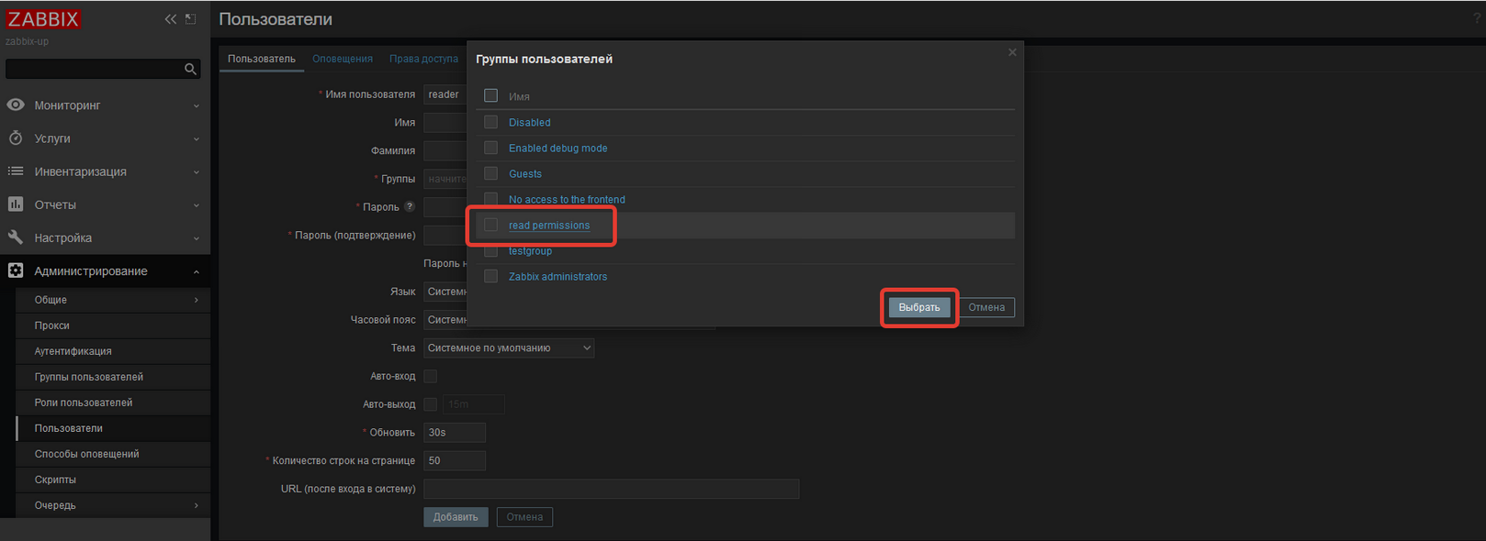Click the password help question-mark icon
Viewport: 1486px width, 541px height.
(x=410, y=206)
